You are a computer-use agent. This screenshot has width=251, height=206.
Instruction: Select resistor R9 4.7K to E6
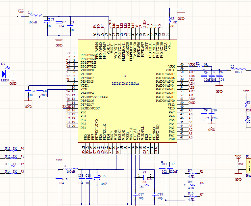[x=192, y=185]
